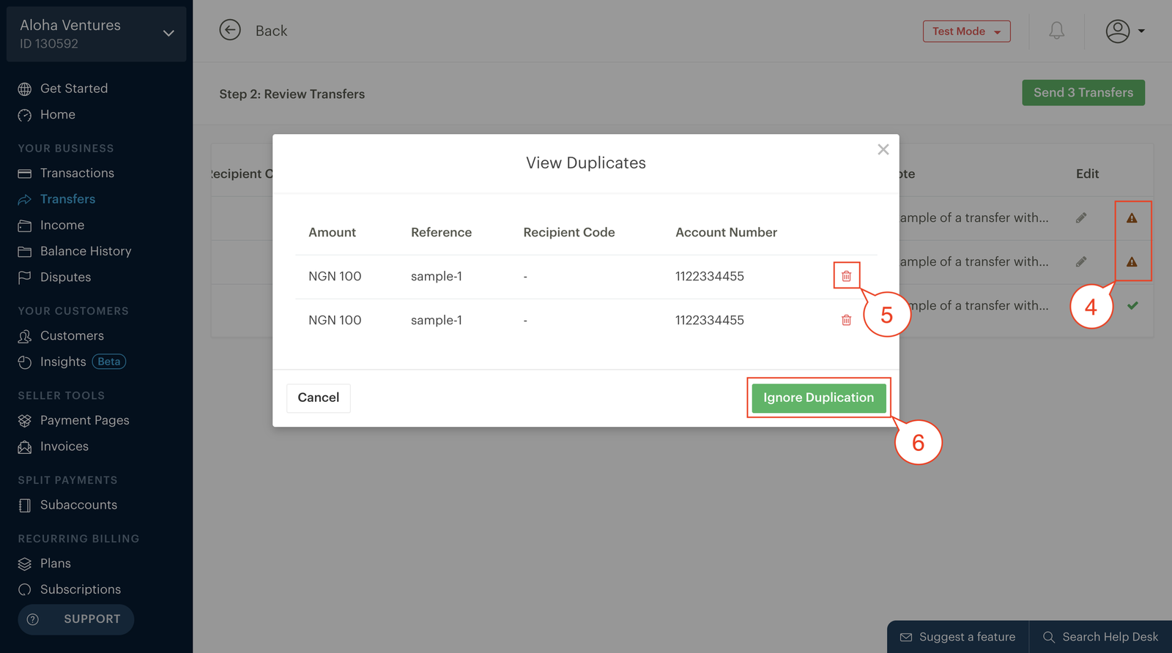Open Transactions in the sidebar
The image size is (1172, 653).
pos(67,173)
